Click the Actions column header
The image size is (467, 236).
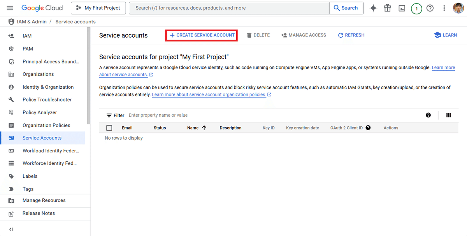tap(391, 128)
